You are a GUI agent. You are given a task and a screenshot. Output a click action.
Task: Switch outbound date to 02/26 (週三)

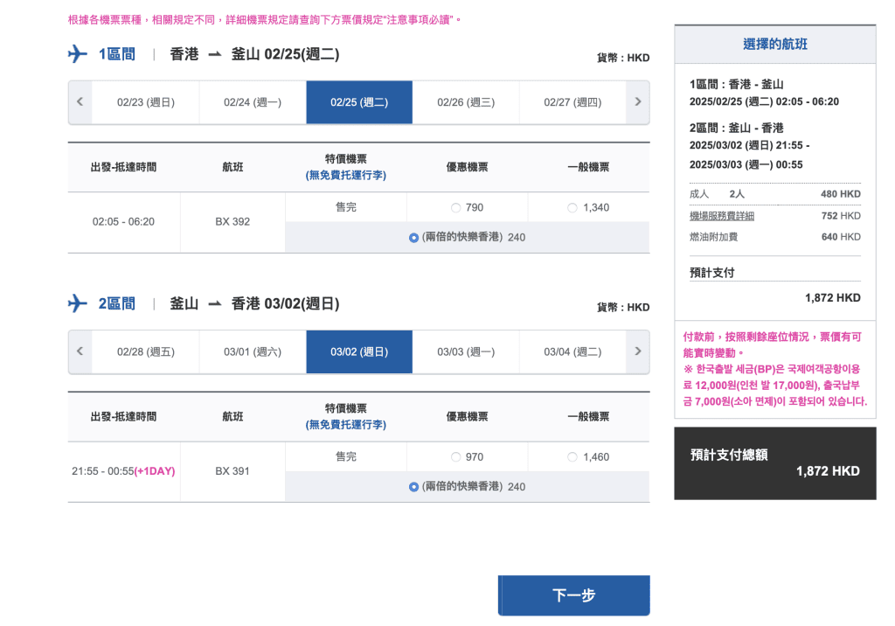click(x=466, y=102)
